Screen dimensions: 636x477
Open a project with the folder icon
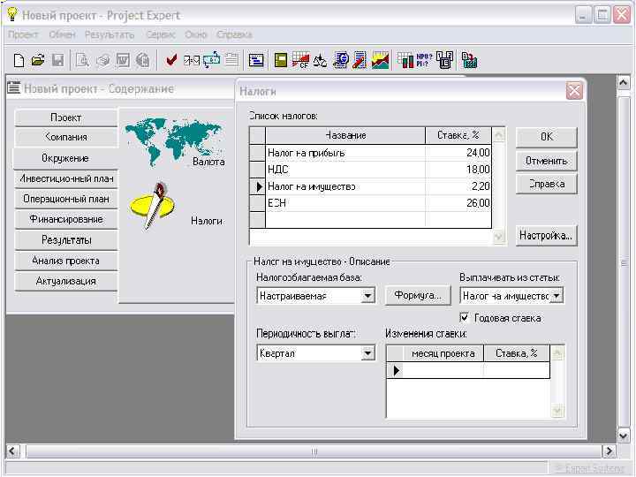coord(38,60)
